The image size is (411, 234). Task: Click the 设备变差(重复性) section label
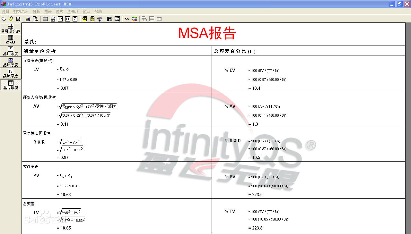[x=38, y=60]
